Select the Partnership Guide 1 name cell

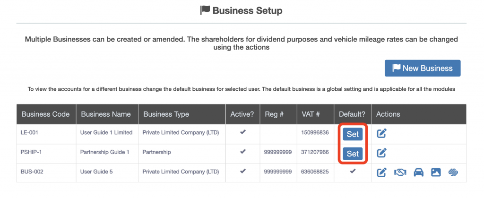[105, 152]
